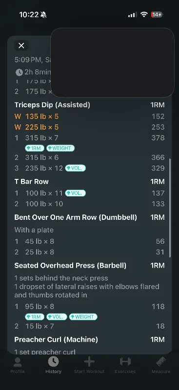Tap the 1RM column header of T Bar Row
Viewport: 179px width, 390px height.
tap(158, 181)
